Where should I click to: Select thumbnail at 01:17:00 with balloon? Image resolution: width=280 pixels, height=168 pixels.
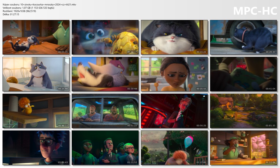pyautogui.click(x=174, y=148)
